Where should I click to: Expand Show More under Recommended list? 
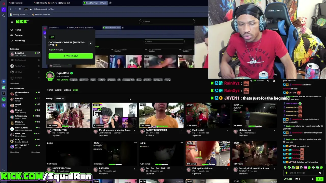click(x=15, y=152)
